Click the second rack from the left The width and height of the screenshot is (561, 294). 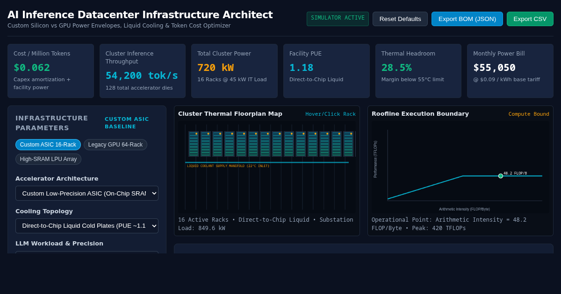pyautogui.click(x=205, y=144)
